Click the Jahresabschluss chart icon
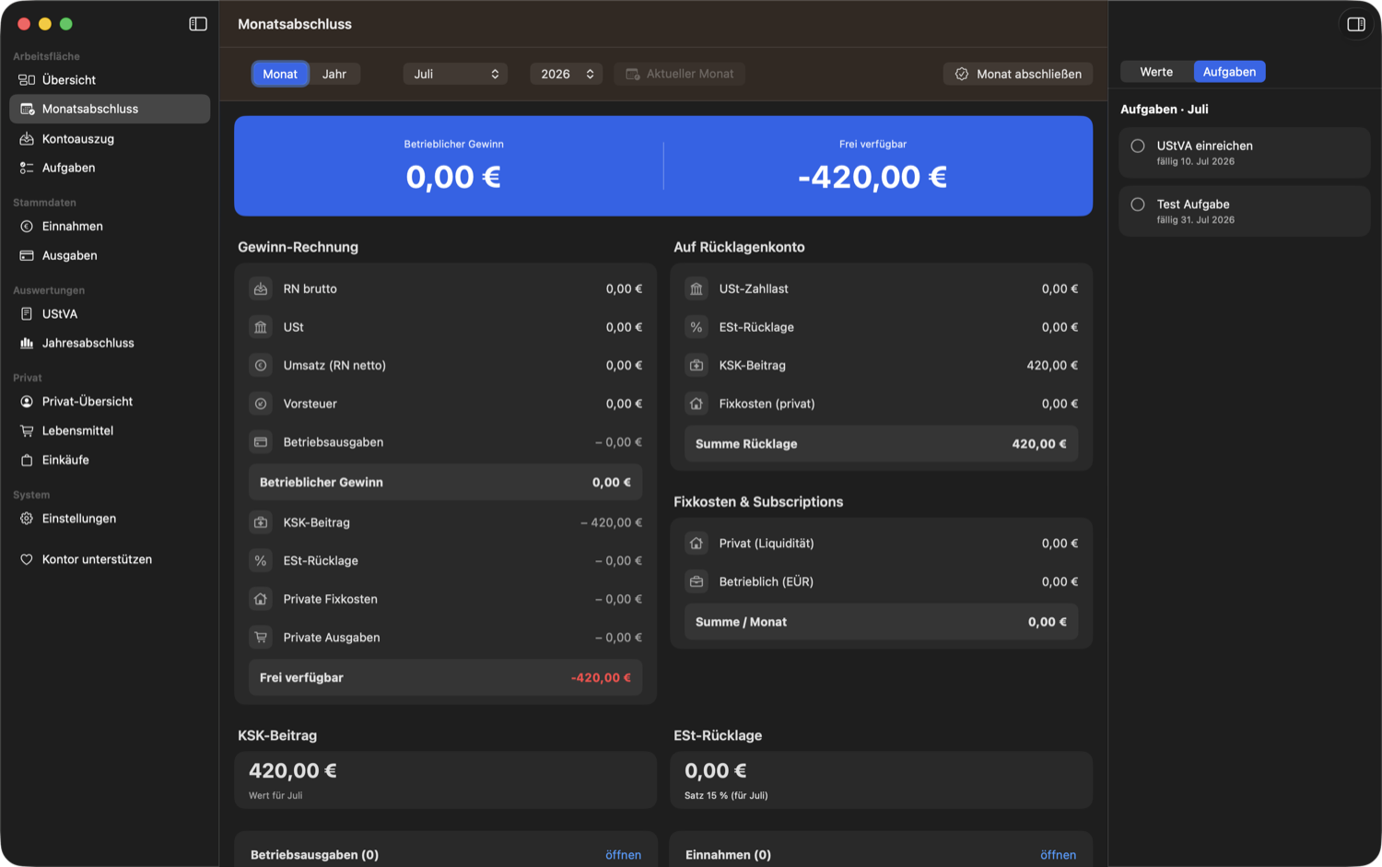 tap(27, 343)
